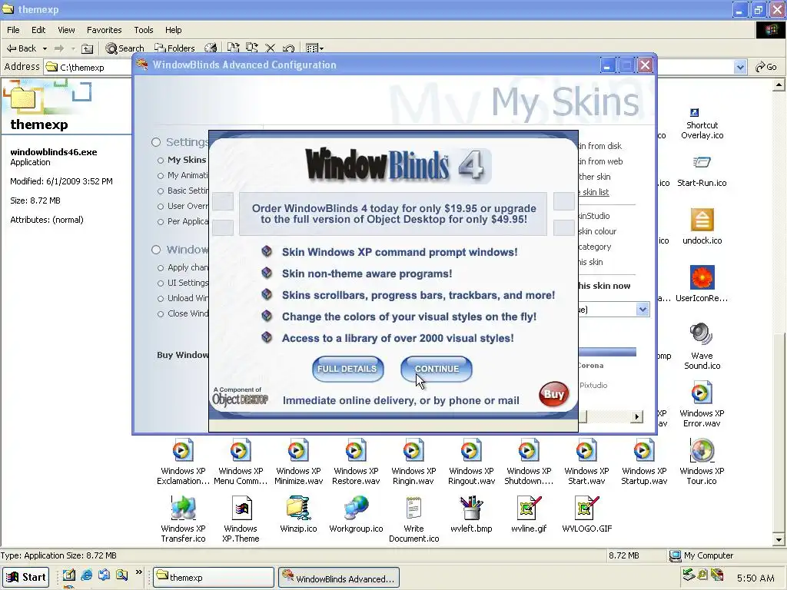Open the Search tool in the themexp toolbar
Image resolution: width=787 pixels, height=590 pixels.
[x=125, y=48]
